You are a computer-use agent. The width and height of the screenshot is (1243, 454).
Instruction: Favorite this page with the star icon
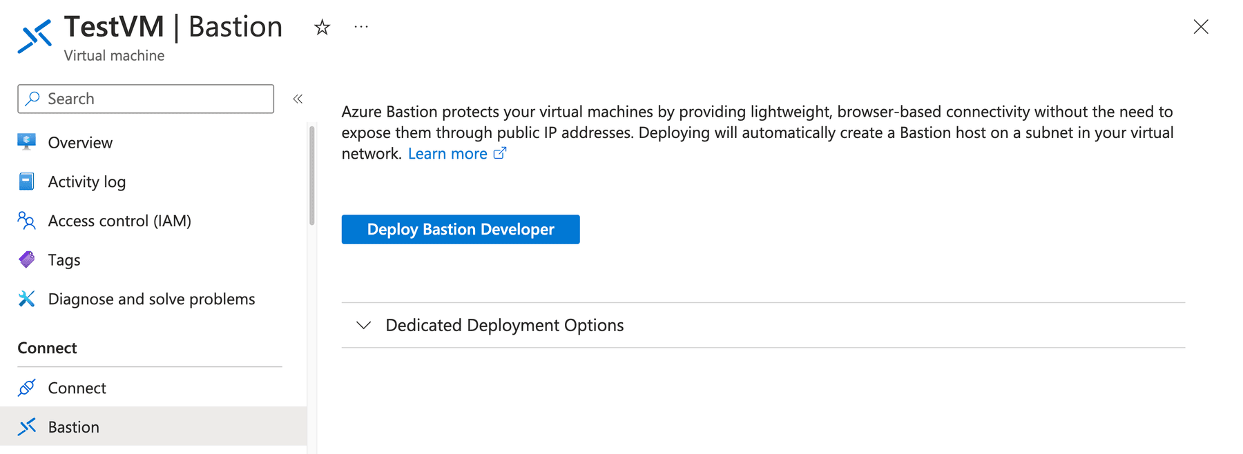pyautogui.click(x=322, y=28)
